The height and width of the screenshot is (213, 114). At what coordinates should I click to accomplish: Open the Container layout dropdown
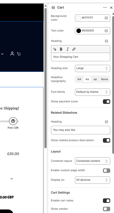pyautogui.click(x=93, y=161)
